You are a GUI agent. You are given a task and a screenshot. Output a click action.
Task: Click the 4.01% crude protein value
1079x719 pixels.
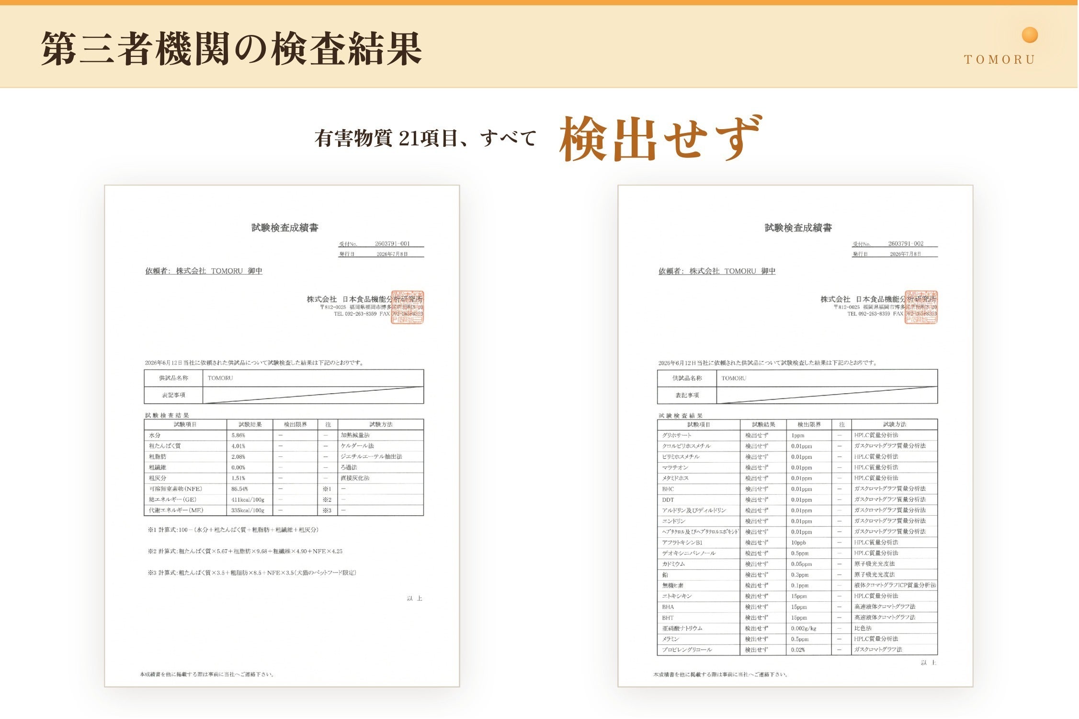click(239, 446)
